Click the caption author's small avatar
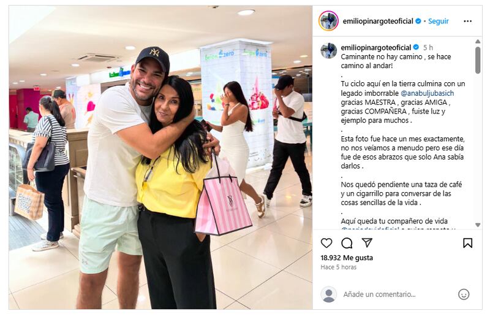490x316 pixels. [x=328, y=50]
